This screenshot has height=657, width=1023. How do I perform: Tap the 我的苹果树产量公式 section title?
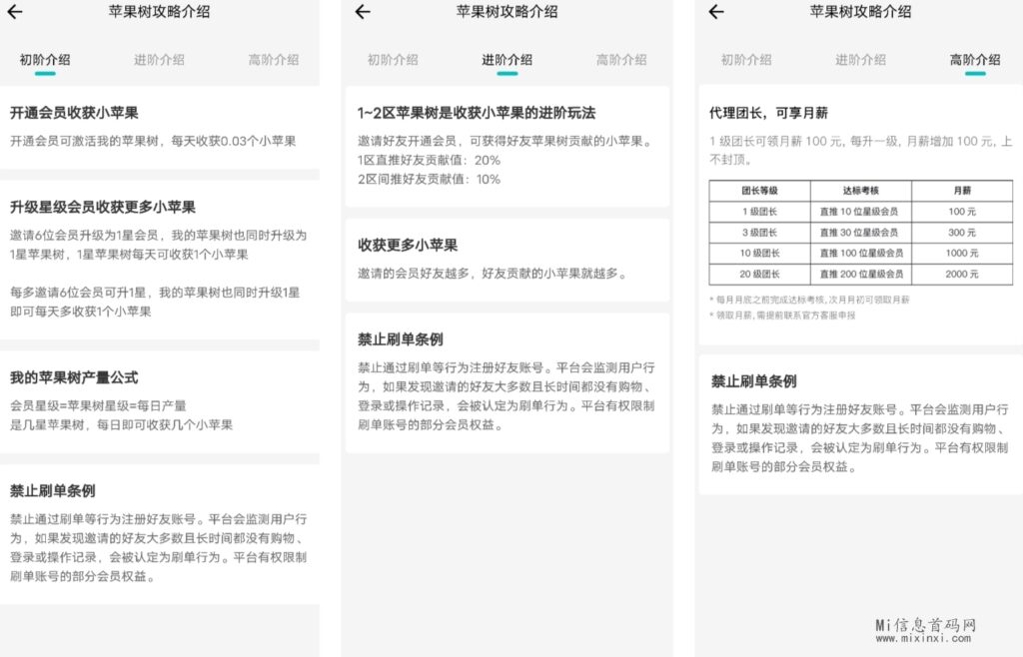(x=74, y=377)
